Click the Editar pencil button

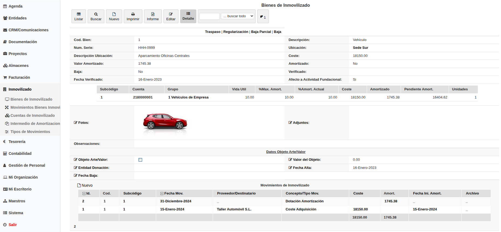(x=171, y=16)
